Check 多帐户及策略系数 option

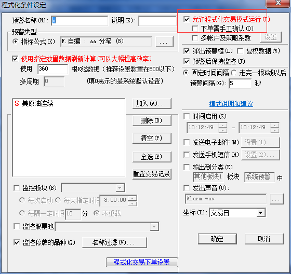pos(195,38)
